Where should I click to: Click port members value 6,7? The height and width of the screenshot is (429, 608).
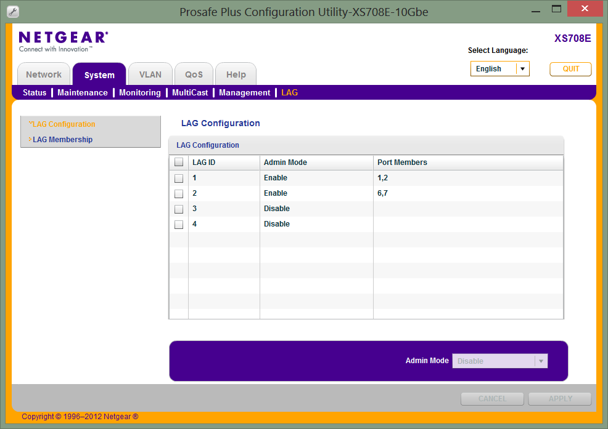[x=383, y=193]
